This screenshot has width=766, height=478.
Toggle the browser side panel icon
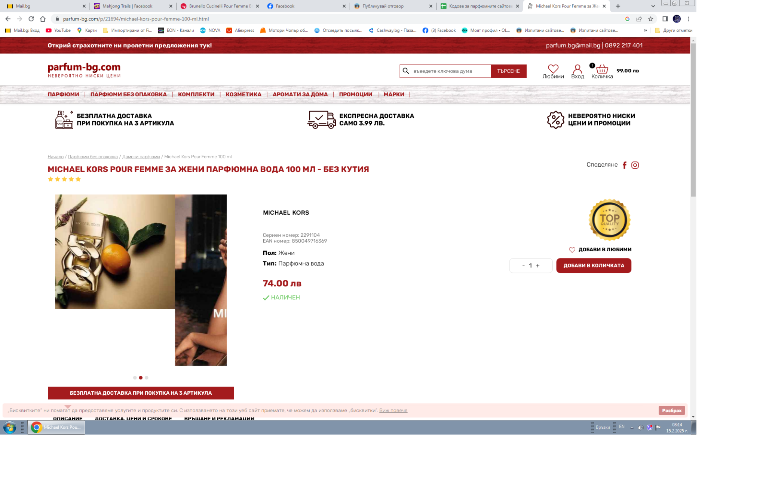click(665, 19)
